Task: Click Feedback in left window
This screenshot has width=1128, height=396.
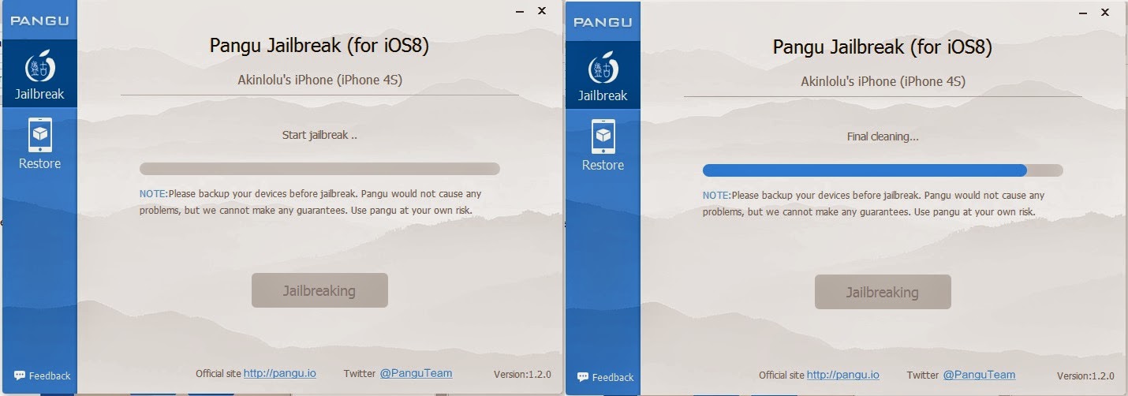Action: coord(43,375)
